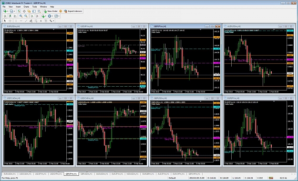The height and width of the screenshot is (181, 298).
Task: Click the New Order button
Action: coord(51,11)
